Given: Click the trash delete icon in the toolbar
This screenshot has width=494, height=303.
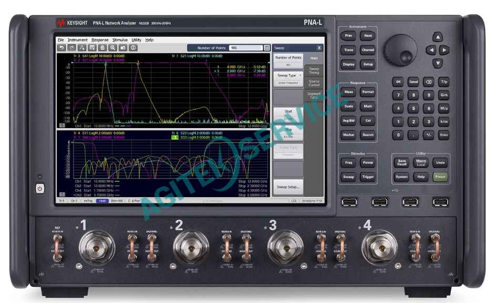Looking at the screenshot, I should tap(102, 48).
